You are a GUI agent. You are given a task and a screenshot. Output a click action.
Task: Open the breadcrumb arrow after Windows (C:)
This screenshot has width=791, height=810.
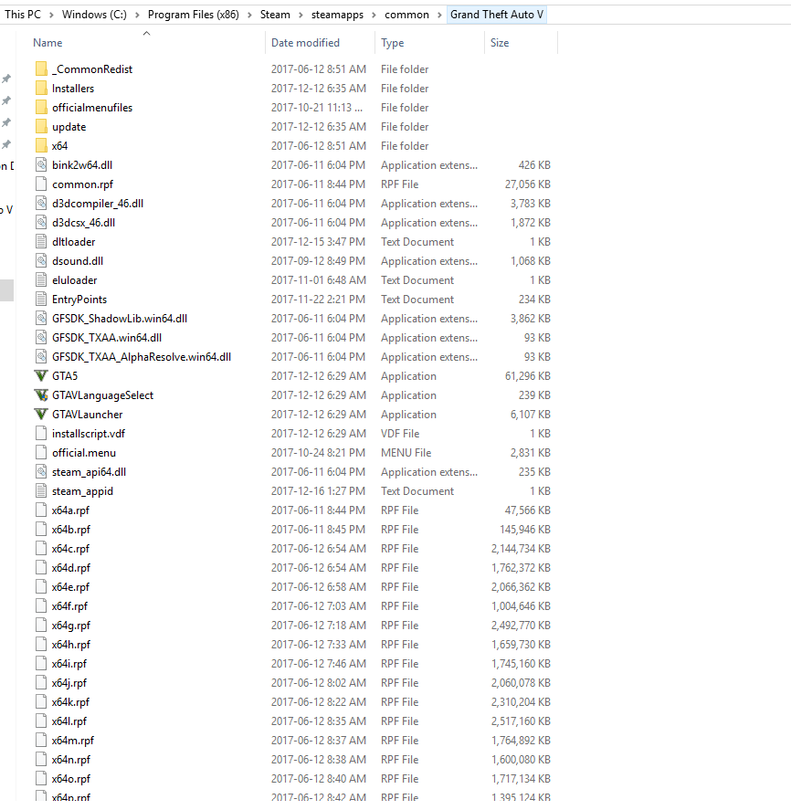coord(137,15)
